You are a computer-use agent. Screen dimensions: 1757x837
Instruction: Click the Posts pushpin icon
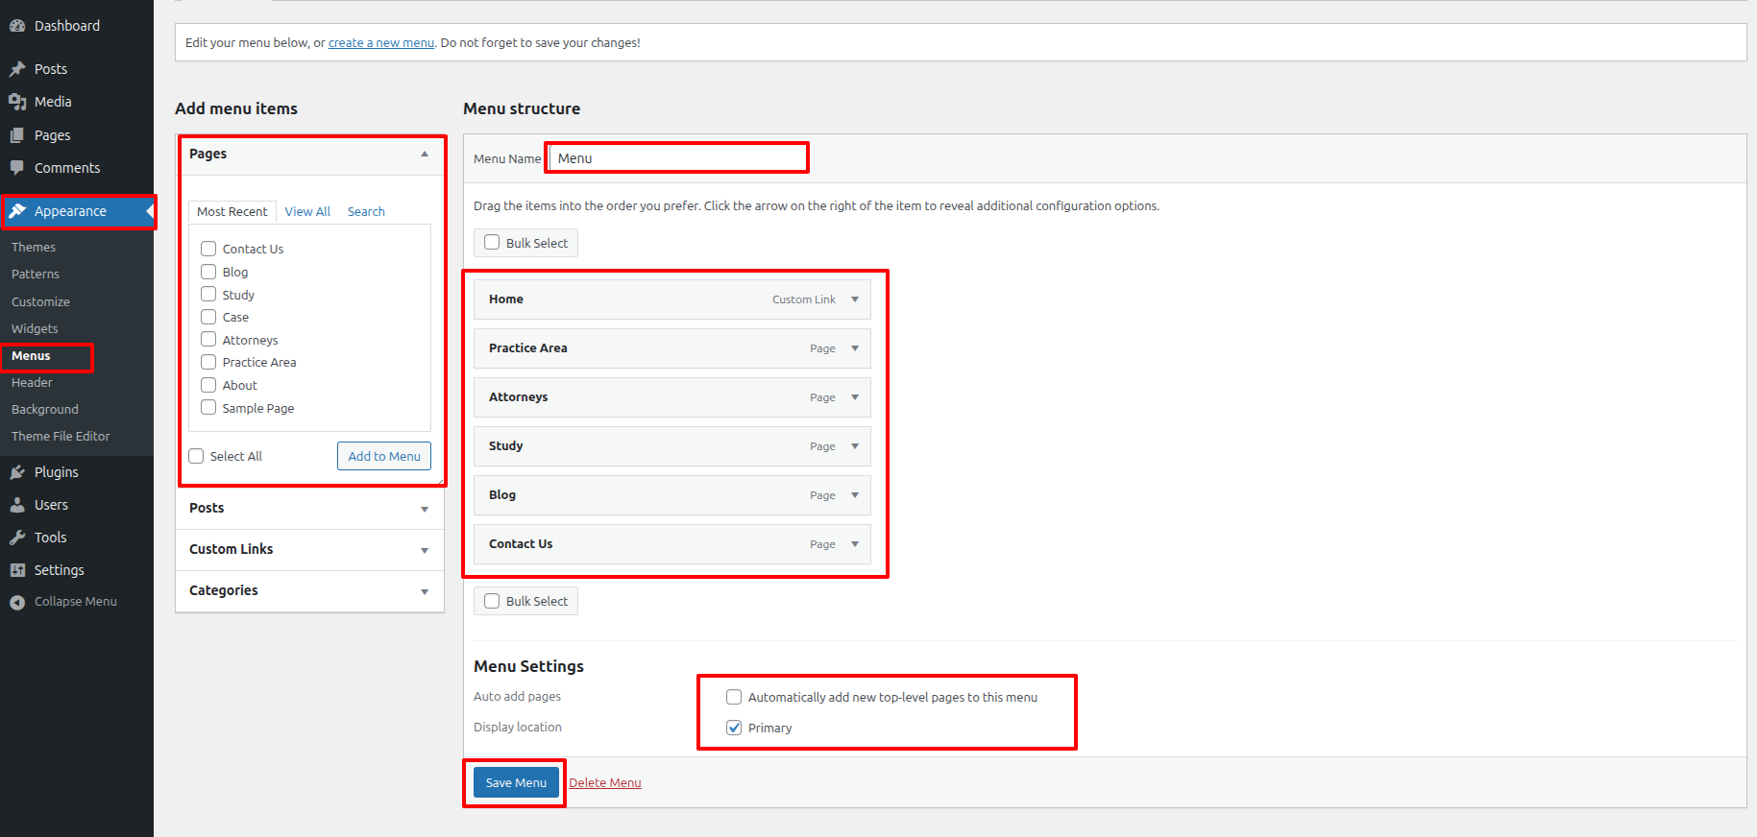click(x=17, y=69)
